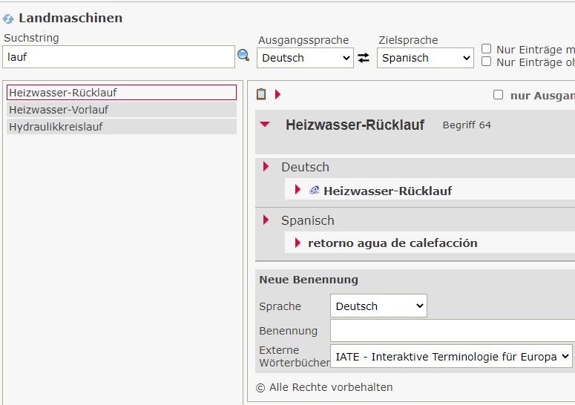Click the magnifier search icon
This screenshot has height=405, width=575.
click(x=243, y=56)
